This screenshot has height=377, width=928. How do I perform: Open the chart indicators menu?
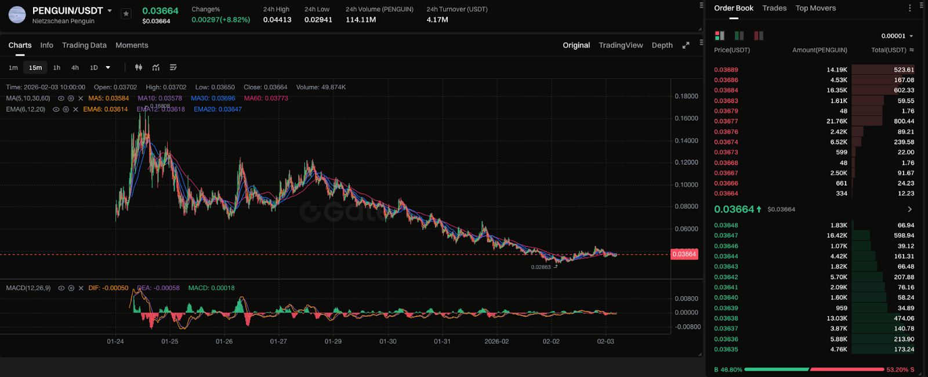point(156,68)
